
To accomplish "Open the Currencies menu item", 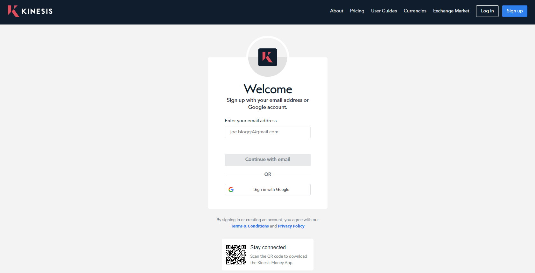I will tap(415, 11).
